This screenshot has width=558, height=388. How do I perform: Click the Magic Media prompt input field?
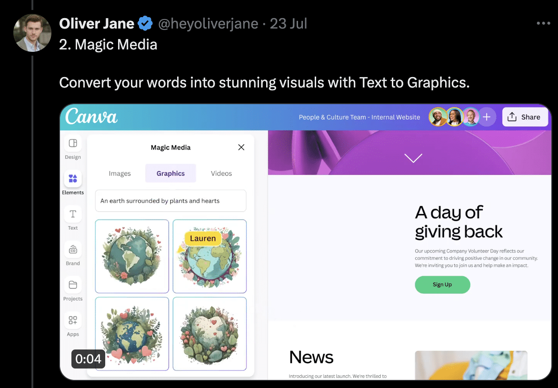(170, 201)
